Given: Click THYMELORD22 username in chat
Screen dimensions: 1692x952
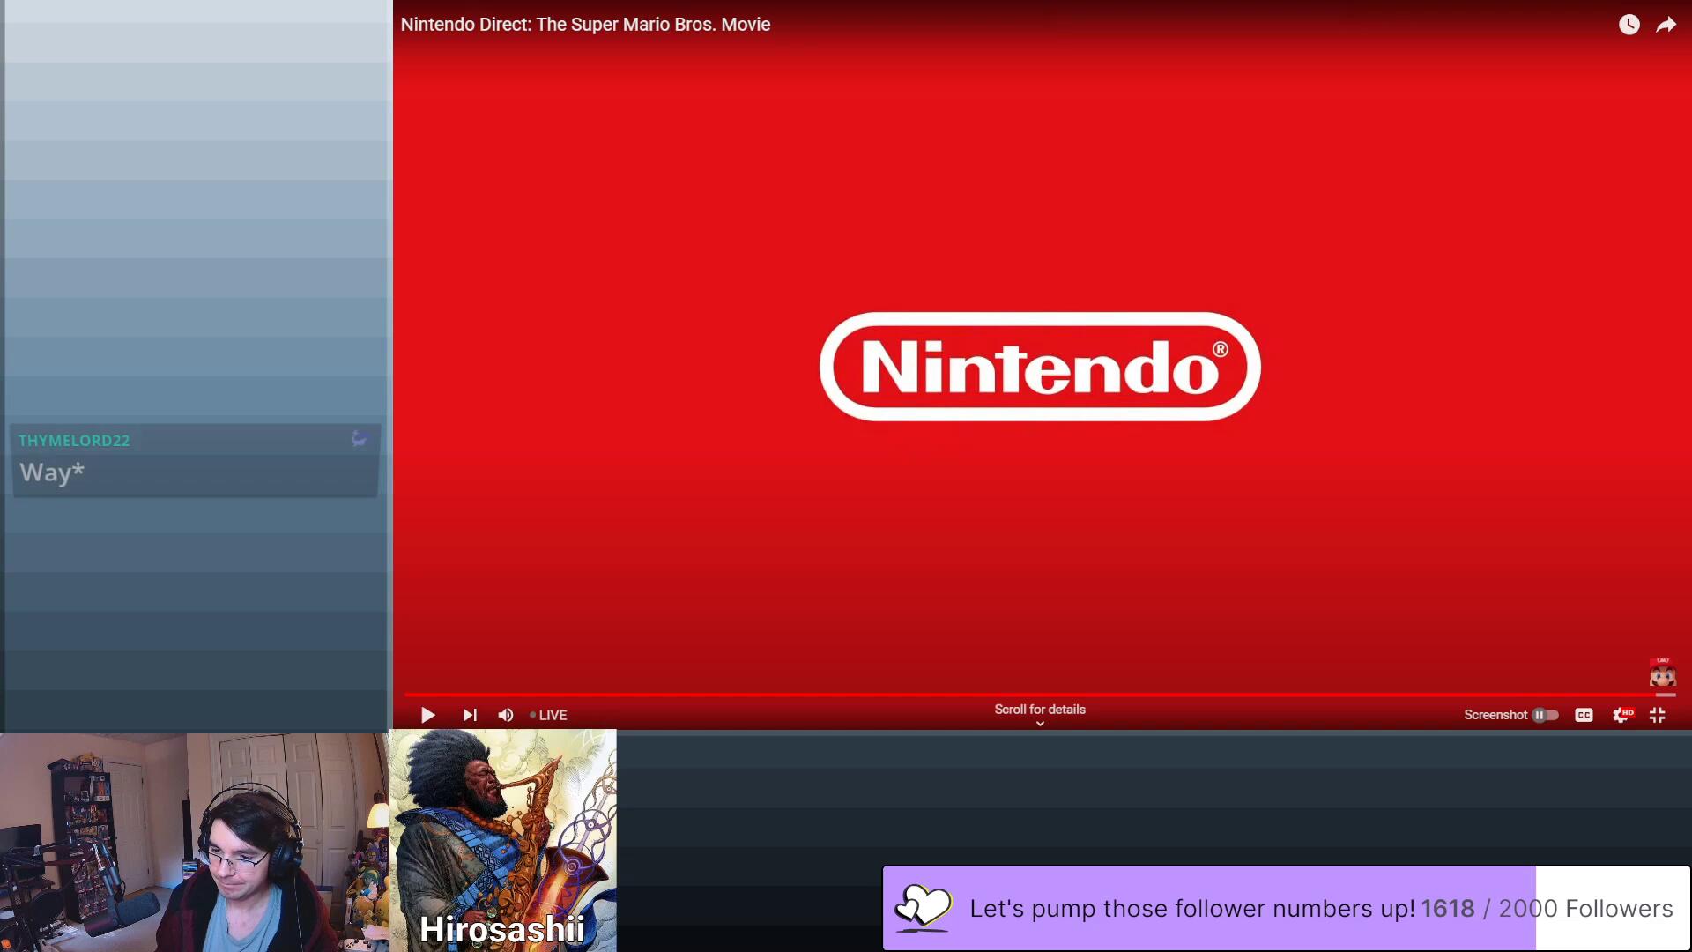Looking at the screenshot, I should point(74,440).
